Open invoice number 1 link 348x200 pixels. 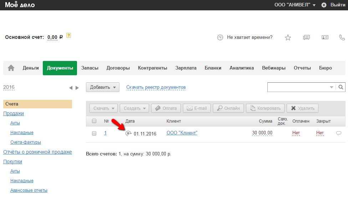(x=105, y=133)
